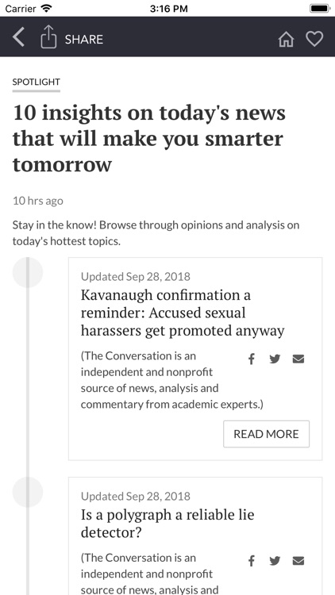335x595 pixels.
Task: Share polygraph article on Facebook
Action: point(251,560)
